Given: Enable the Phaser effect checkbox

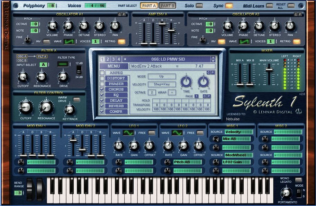Looking at the screenshot, I should point(102,84).
